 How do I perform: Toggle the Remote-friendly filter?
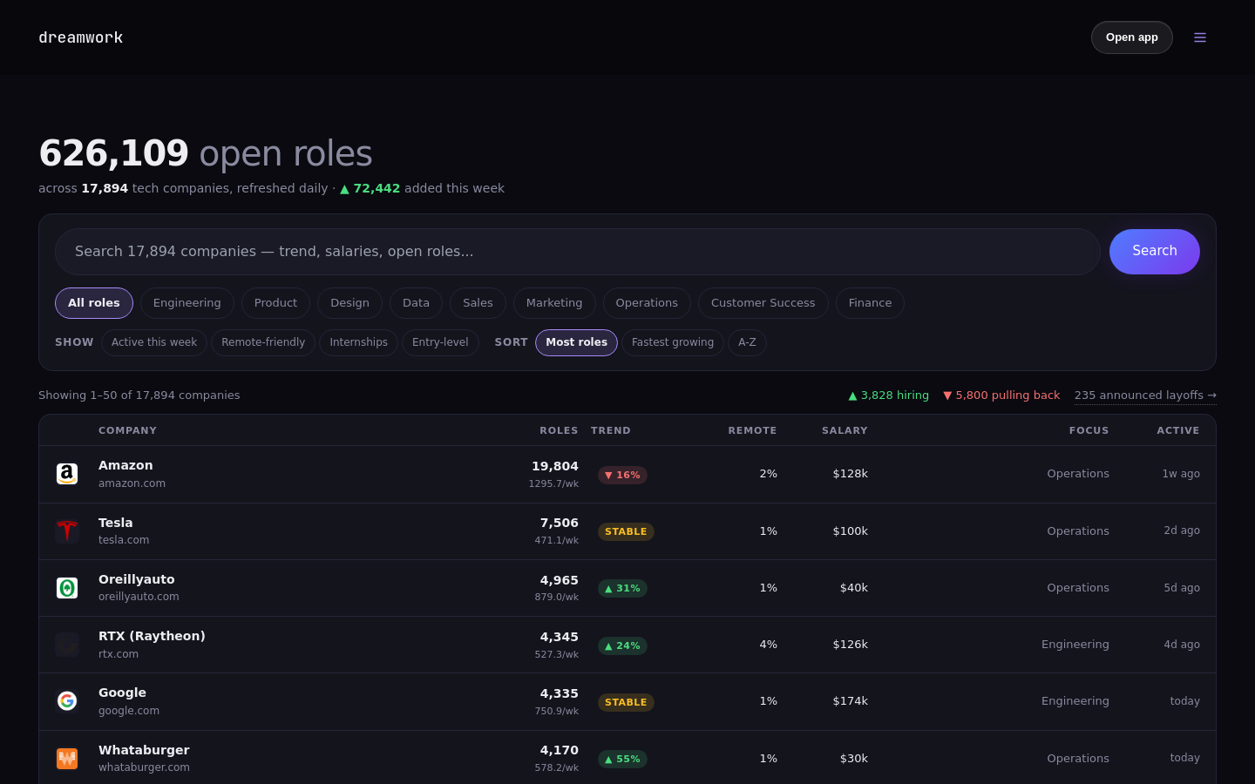click(263, 342)
